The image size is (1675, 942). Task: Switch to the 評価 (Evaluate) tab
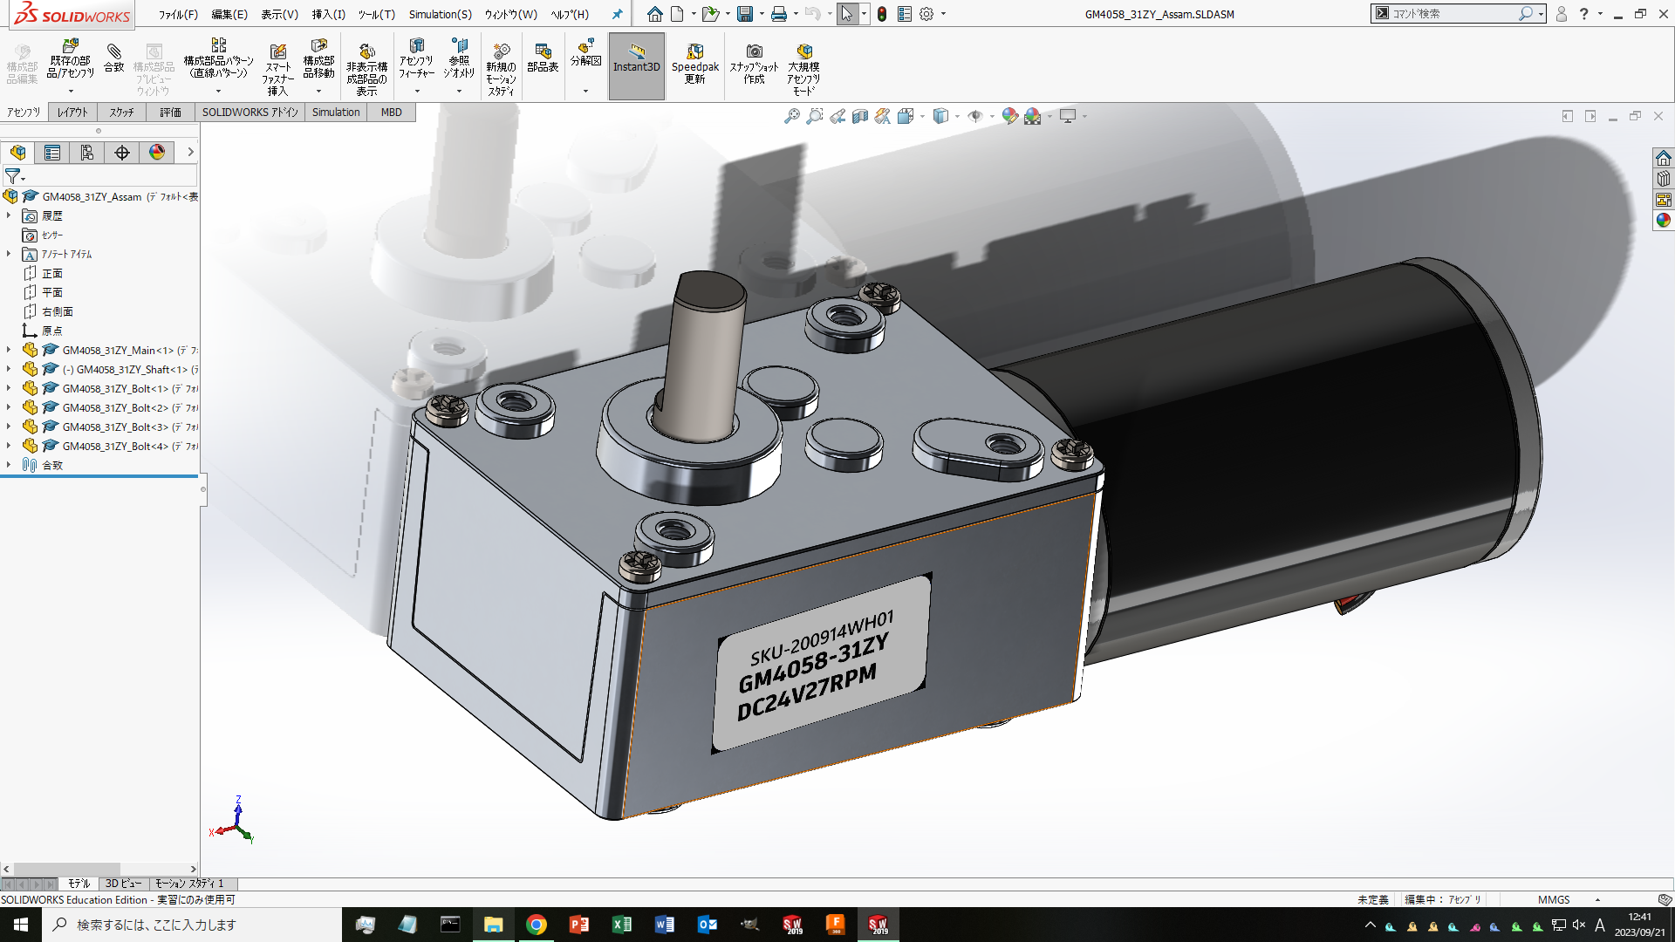coord(170,113)
